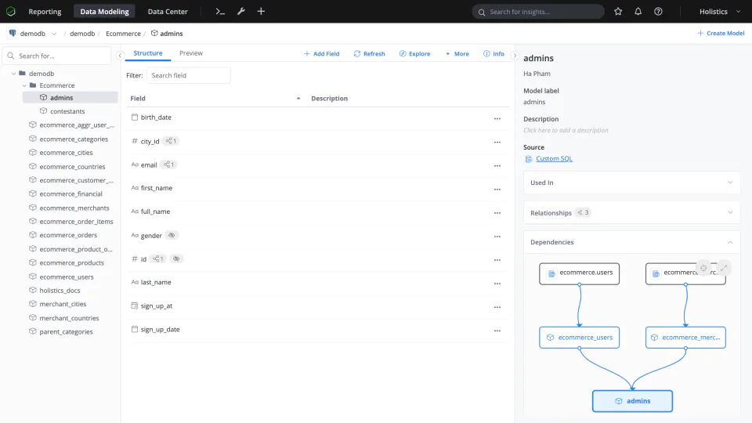Screen dimensions: 752x423
Task: Open the wrench settings icon
Action: pos(241,12)
